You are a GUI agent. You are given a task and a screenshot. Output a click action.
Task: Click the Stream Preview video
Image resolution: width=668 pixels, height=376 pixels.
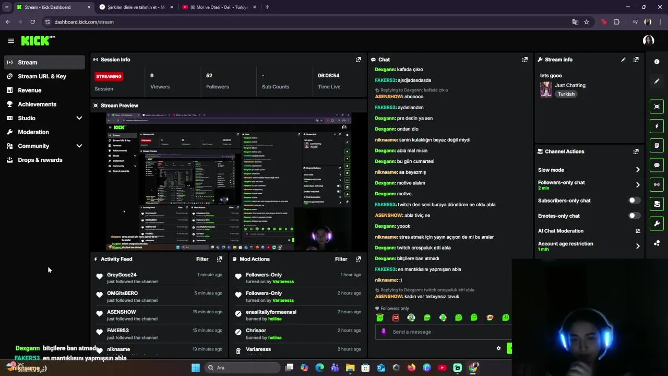coord(229,182)
